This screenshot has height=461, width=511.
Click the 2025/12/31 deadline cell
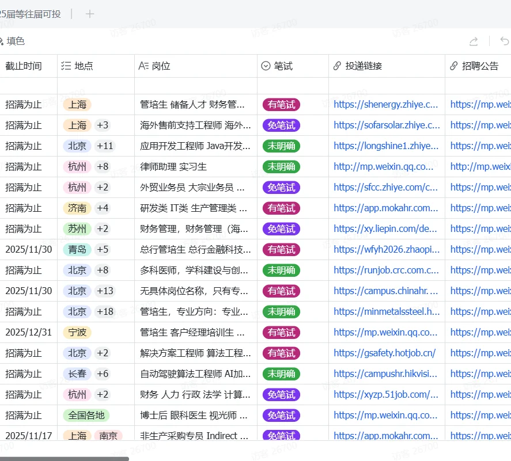(x=29, y=333)
